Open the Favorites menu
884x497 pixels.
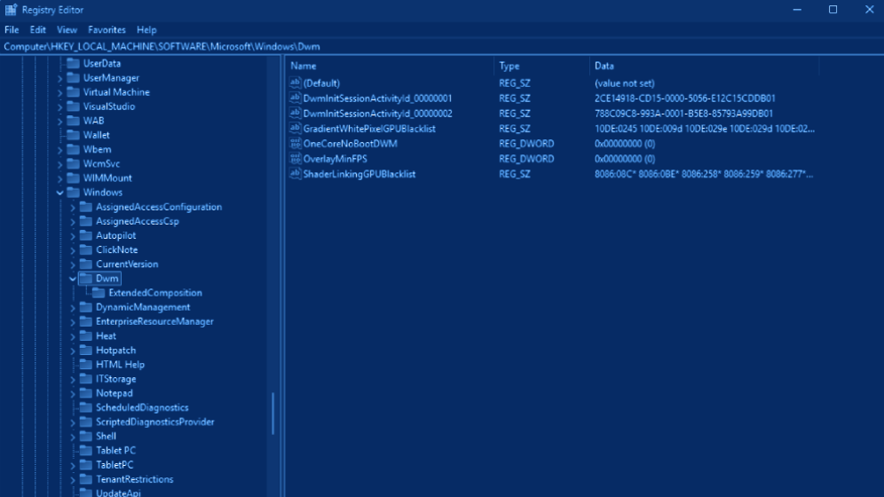(x=107, y=29)
